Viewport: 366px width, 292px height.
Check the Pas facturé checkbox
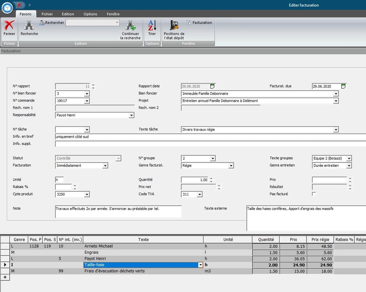tap(314, 194)
